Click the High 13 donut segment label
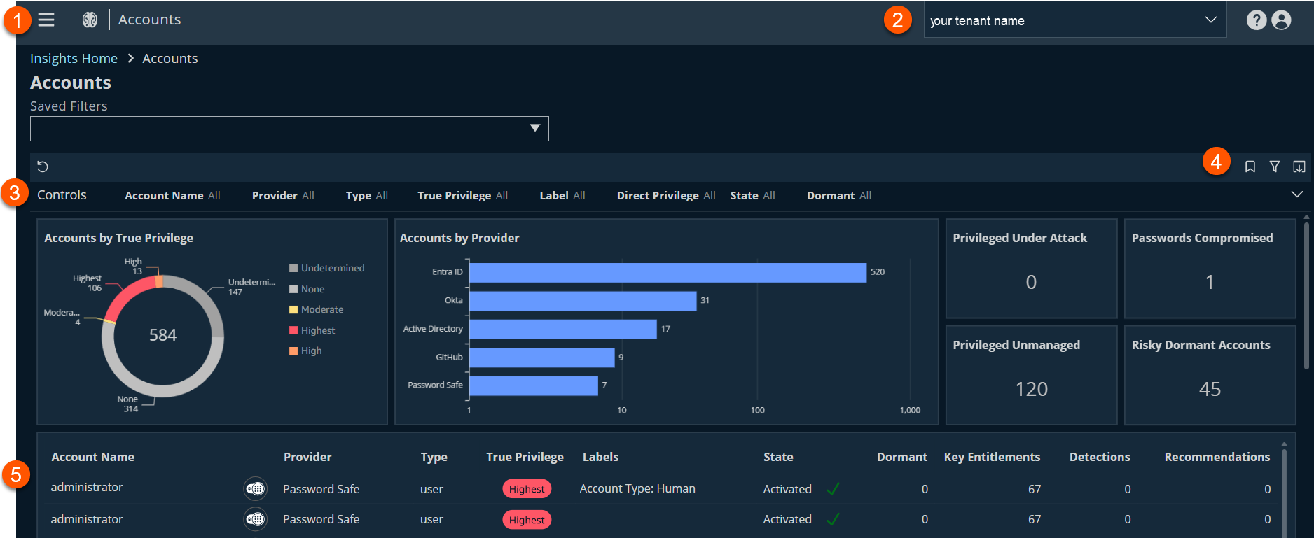The width and height of the screenshot is (1314, 538). point(133,266)
